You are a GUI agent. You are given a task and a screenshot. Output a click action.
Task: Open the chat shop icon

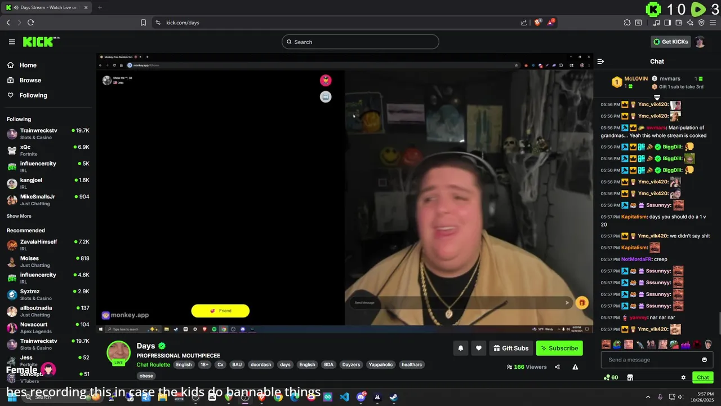pyautogui.click(x=630, y=378)
